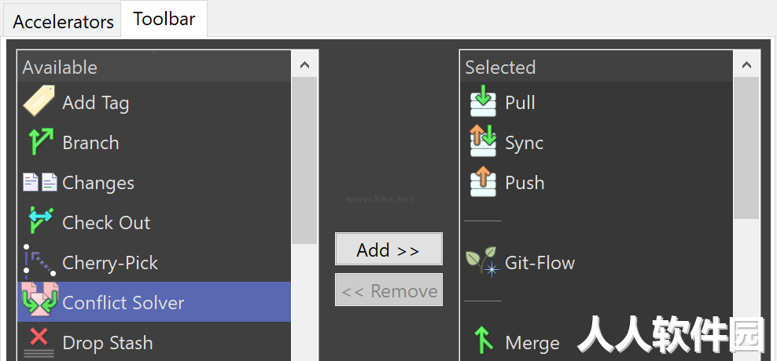Select the separator line above Git-Flow
The height and width of the screenshot is (361, 777).
(483, 221)
